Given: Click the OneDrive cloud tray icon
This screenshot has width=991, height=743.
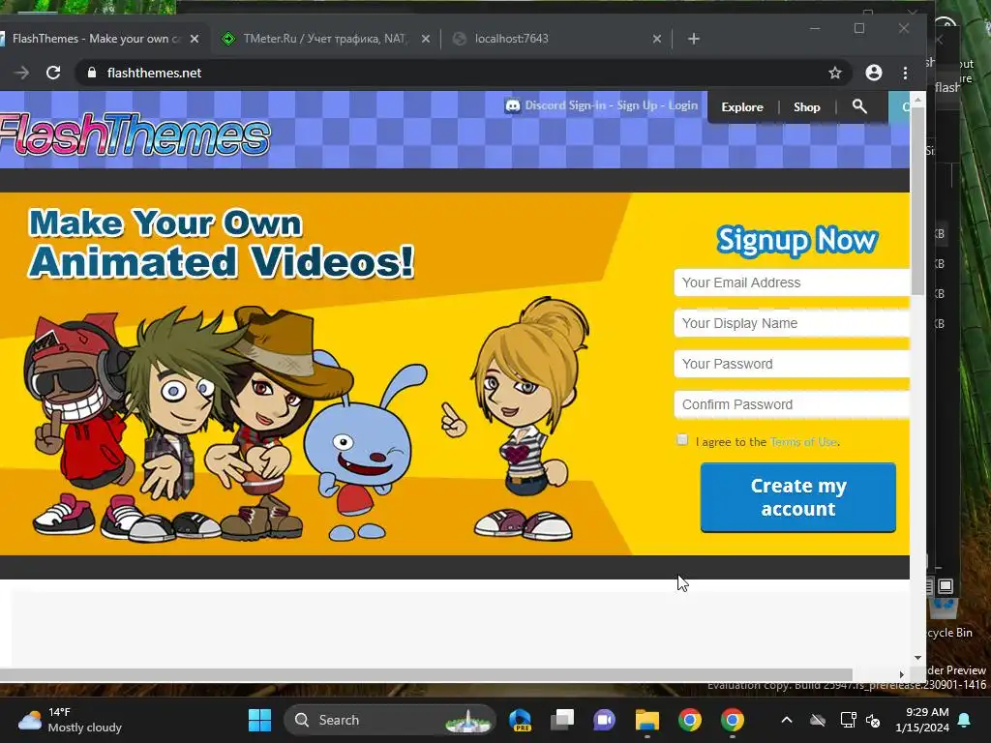Looking at the screenshot, I should pyautogui.click(x=818, y=720).
